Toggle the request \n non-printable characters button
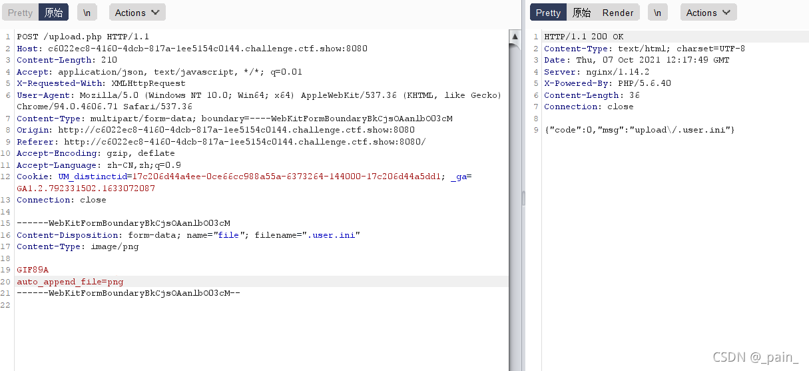The image size is (809, 371). [x=87, y=13]
